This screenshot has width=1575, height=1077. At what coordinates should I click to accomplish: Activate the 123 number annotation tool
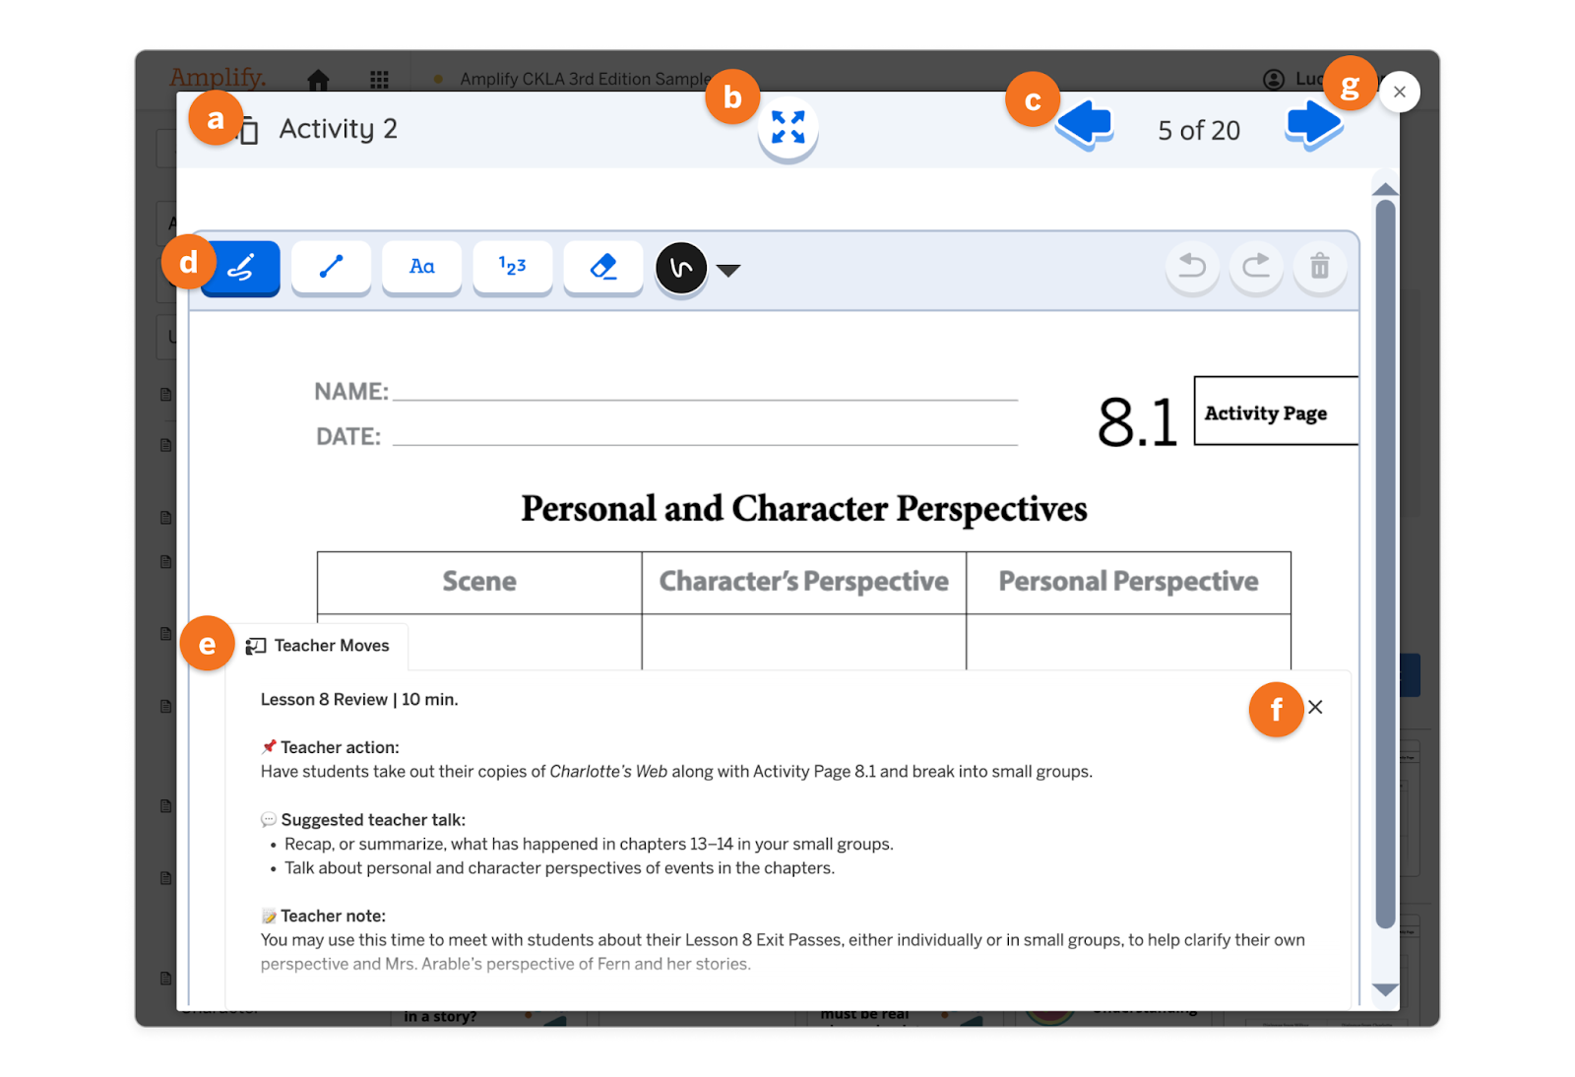[x=512, y=267]
